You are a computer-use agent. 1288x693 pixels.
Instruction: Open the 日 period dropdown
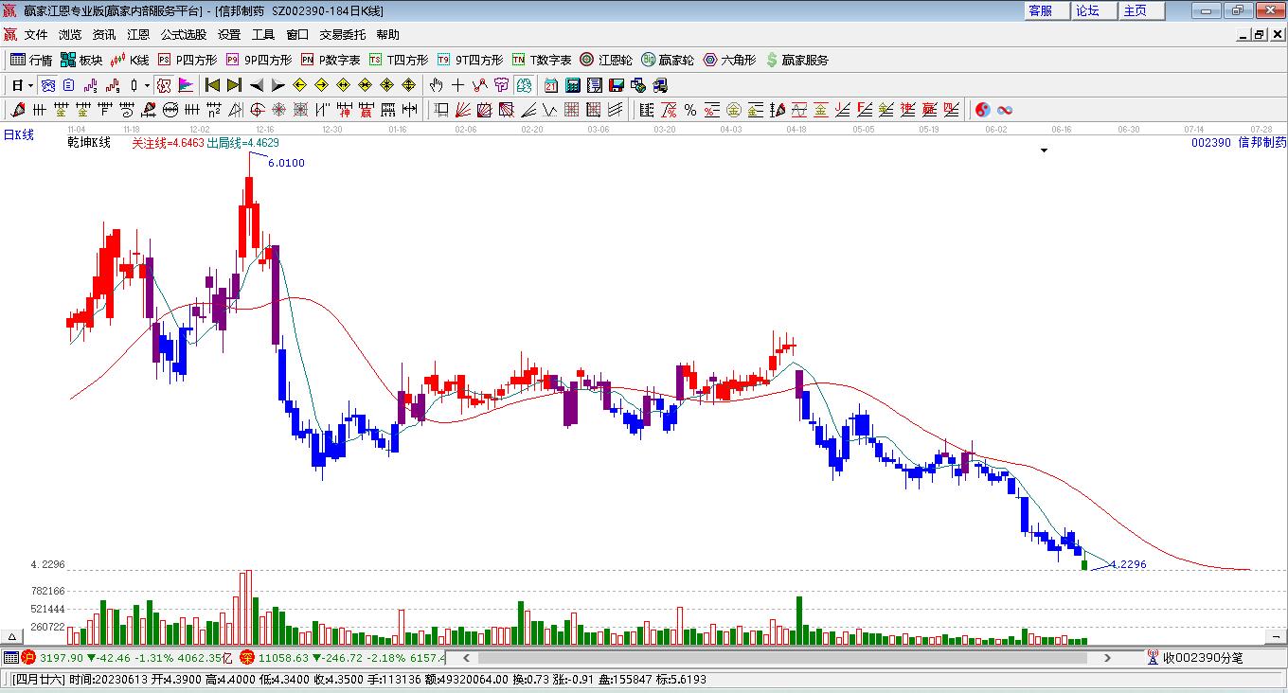[22, 85]
